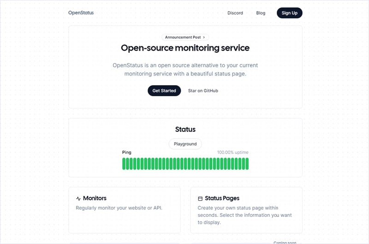Click the Sign Up button

coord(290,13)
